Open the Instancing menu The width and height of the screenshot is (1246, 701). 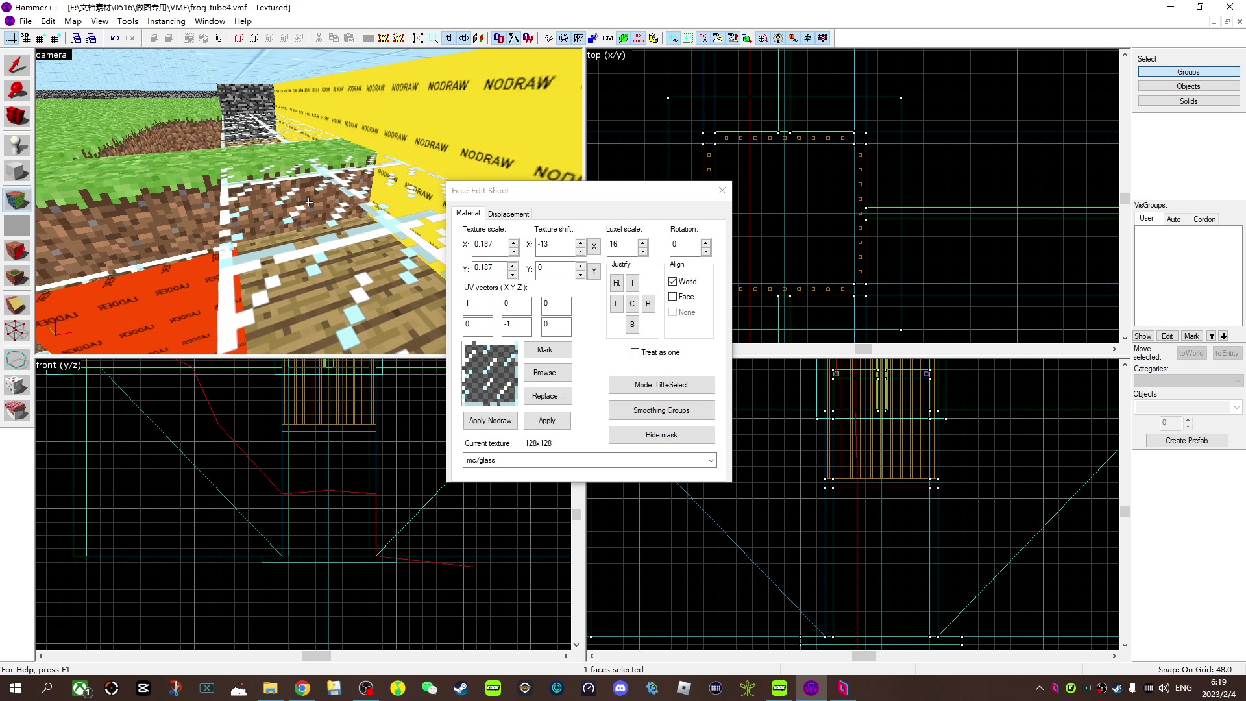click(x=166, y=21)
